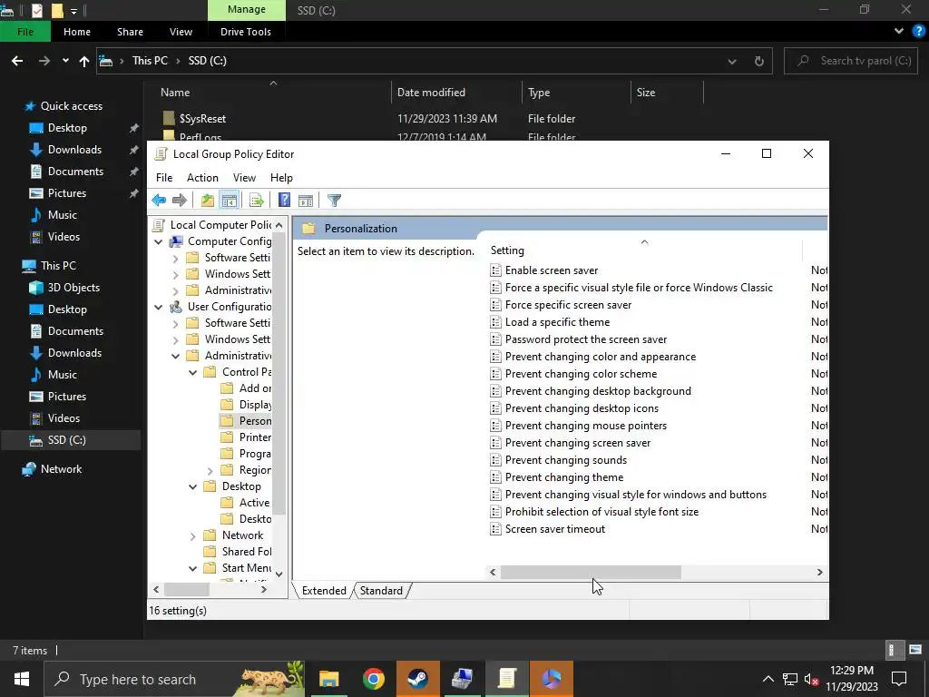
Task: Expand the Regional options tree node
Action: tap(210, 471)
